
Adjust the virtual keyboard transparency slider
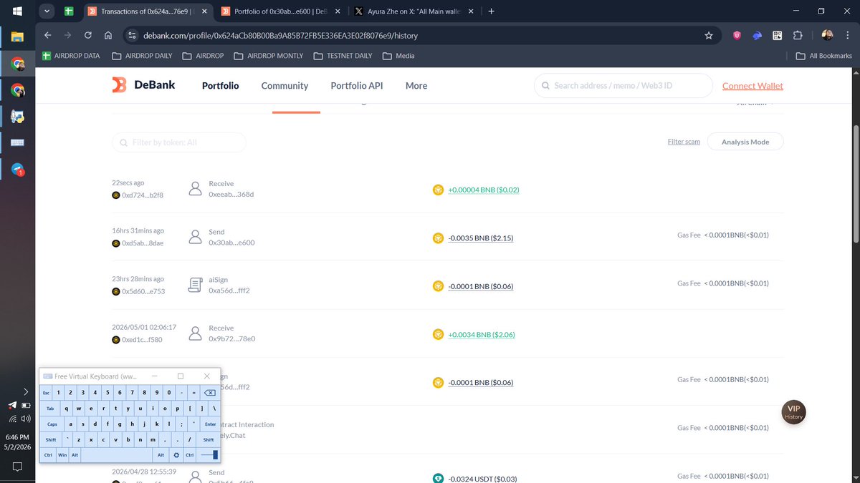(x=209, y=455)
